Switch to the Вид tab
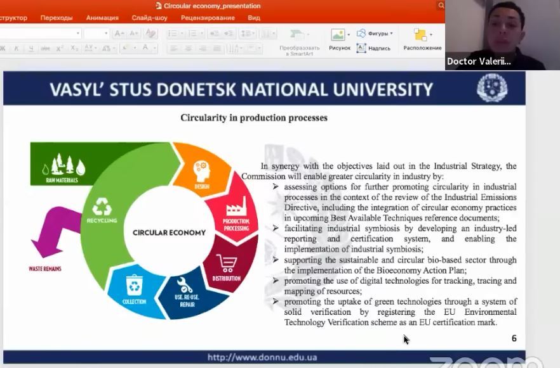The height and width of the screenshot is (368, 560). click(254, 18)
